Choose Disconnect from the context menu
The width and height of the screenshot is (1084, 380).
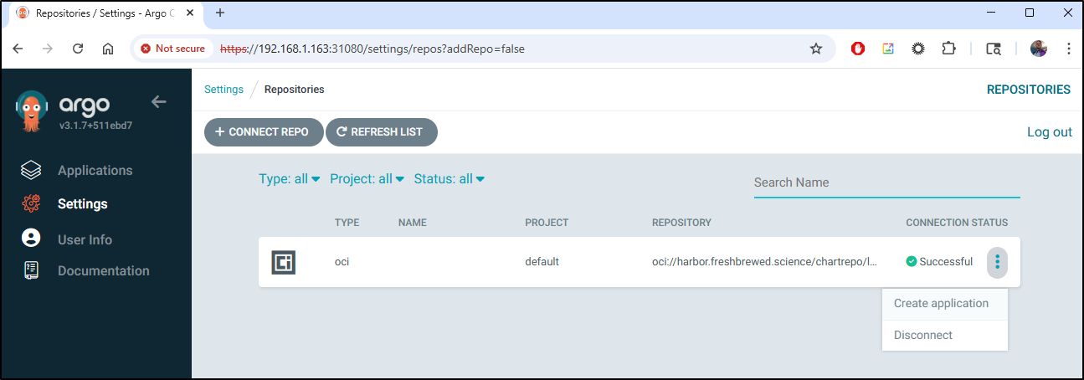pos(923,336)
